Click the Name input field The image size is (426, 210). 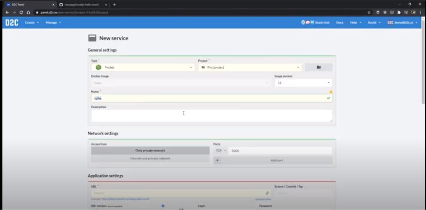coord(212,98)
